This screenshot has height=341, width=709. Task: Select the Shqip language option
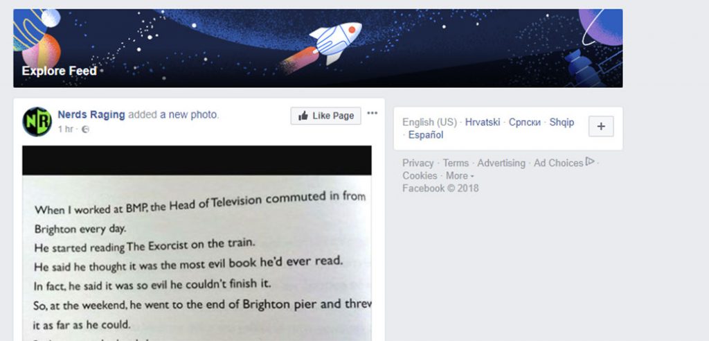pyautogui.click(x=562, y=122)
